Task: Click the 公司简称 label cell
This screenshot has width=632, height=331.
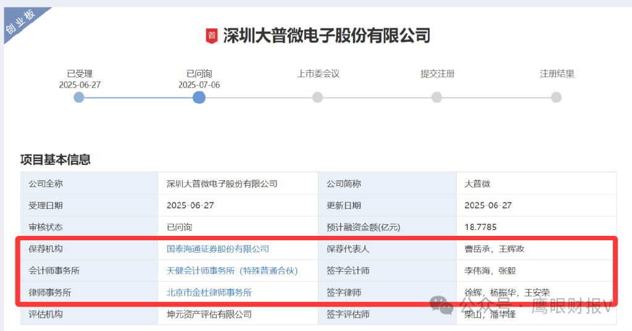Action: tap(388, 183)
